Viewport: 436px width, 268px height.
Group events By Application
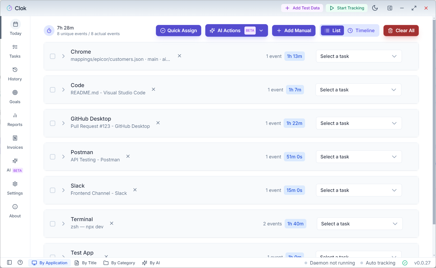(50, 263)
